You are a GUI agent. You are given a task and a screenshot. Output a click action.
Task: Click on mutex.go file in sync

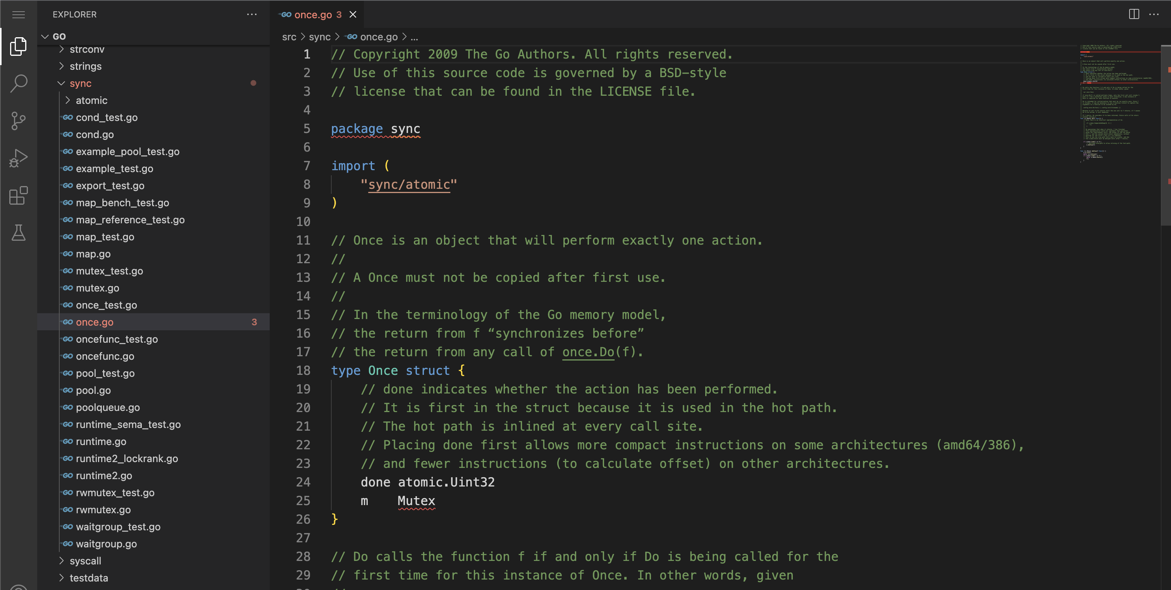[x=96, y=288]
